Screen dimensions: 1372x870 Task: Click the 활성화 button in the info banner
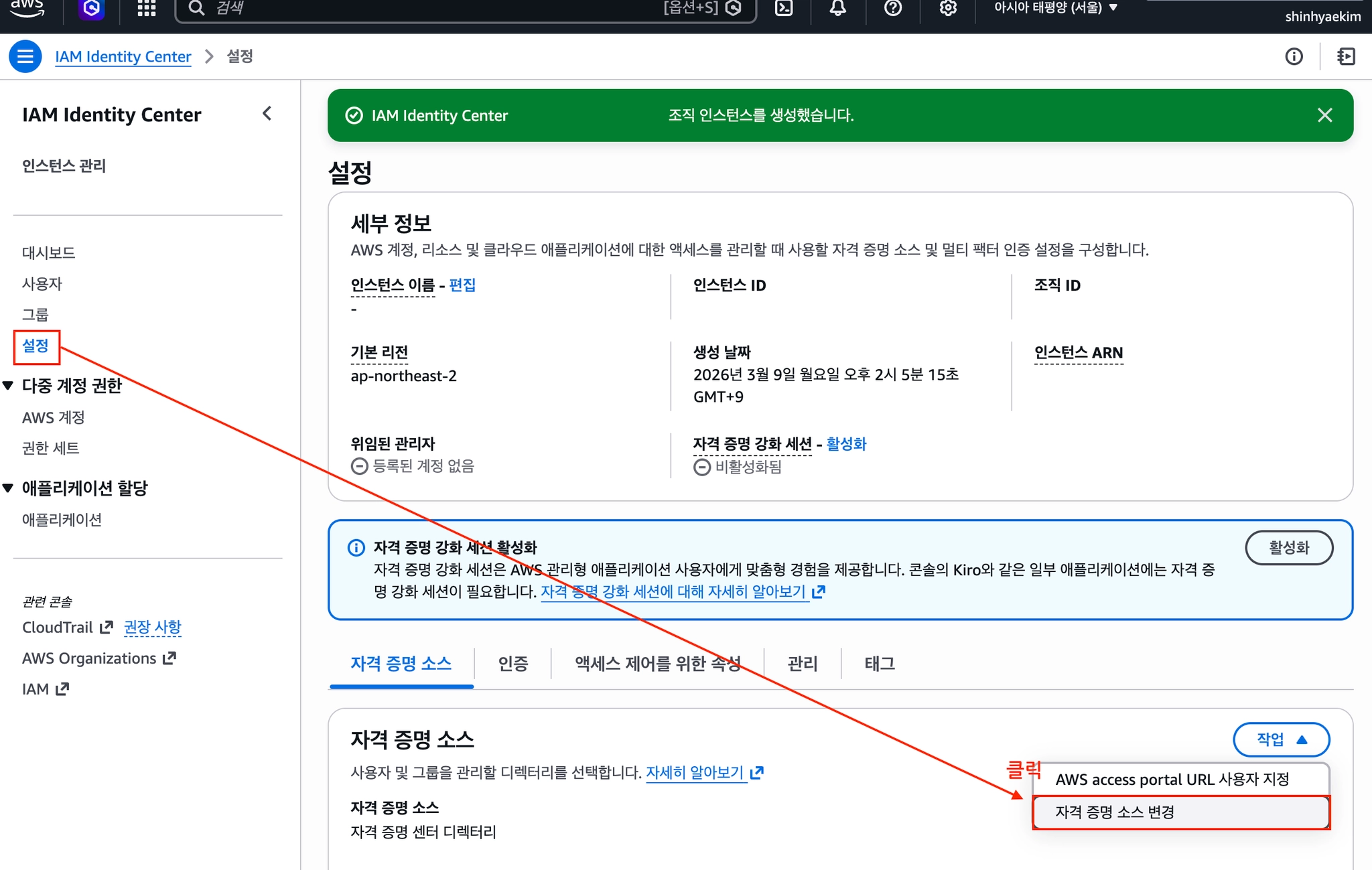click(1288, 548)
